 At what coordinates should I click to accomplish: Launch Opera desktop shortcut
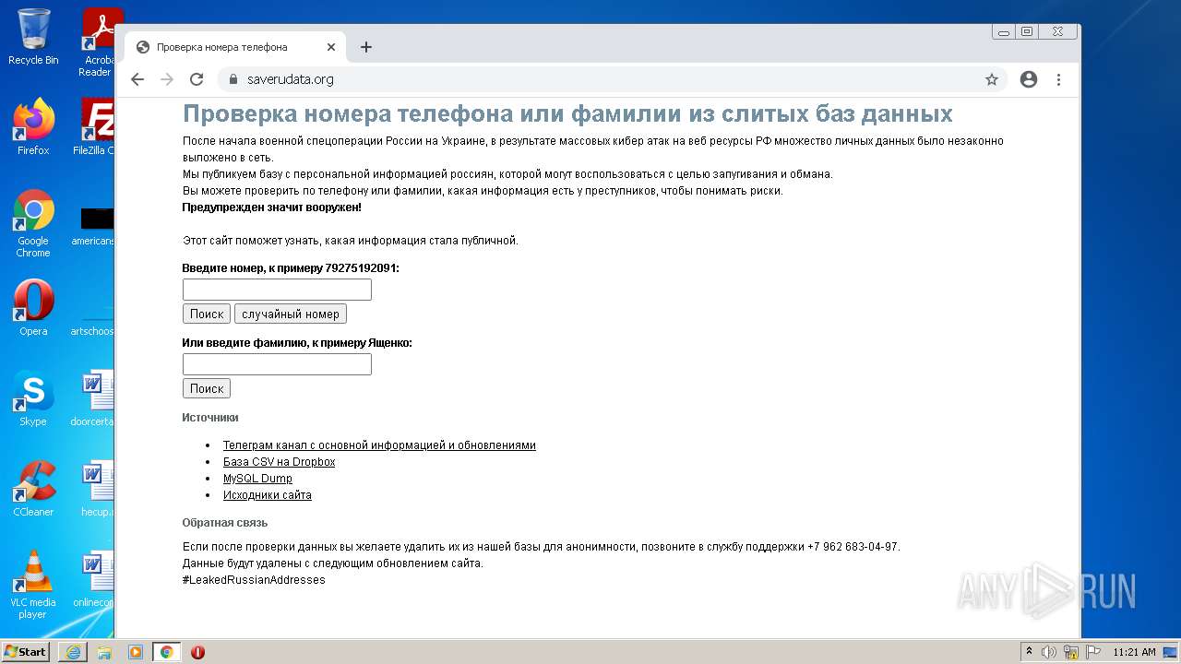coord(33,308)
